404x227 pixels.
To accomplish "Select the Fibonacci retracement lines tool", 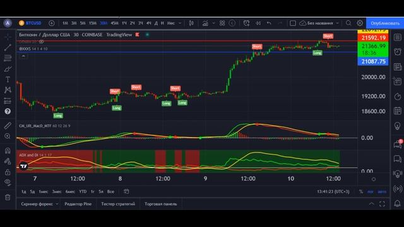I will coord(8,58).
